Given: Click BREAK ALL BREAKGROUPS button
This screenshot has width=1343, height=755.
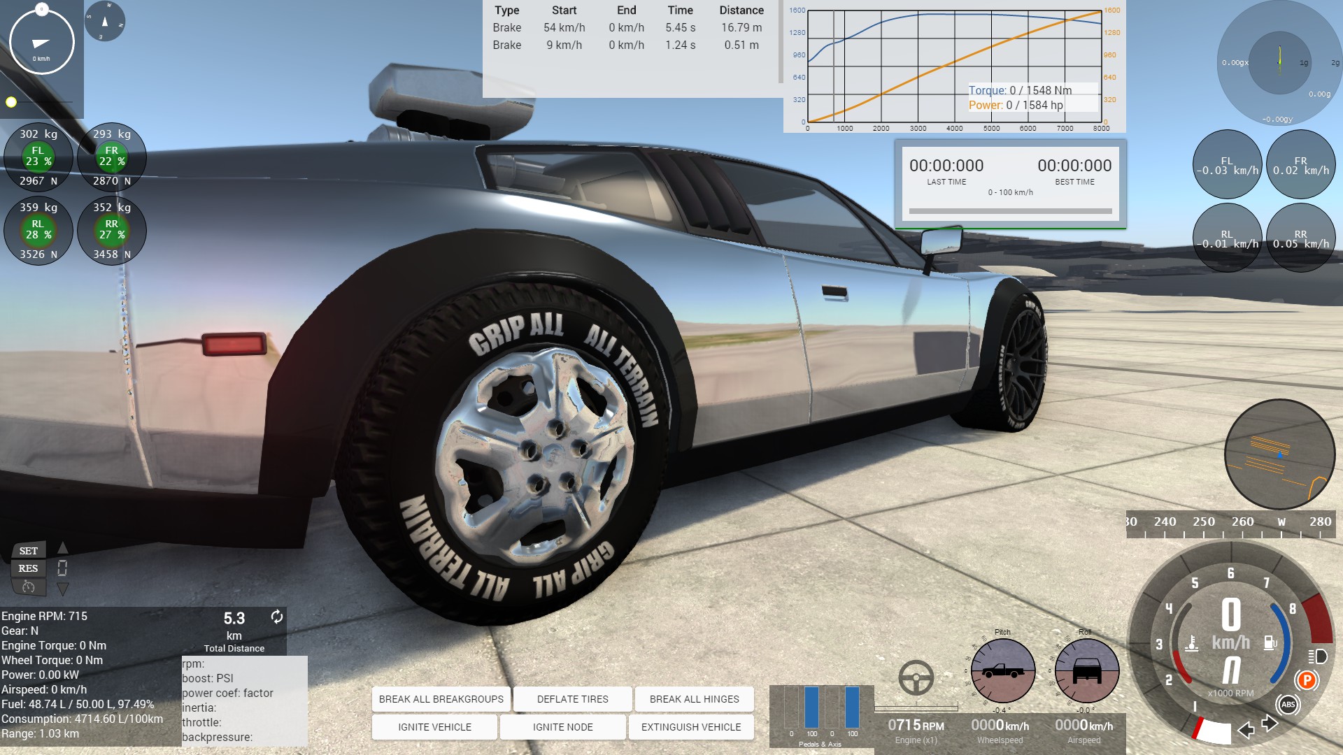Looking at the screenshot, I should [x=441, y=699].
